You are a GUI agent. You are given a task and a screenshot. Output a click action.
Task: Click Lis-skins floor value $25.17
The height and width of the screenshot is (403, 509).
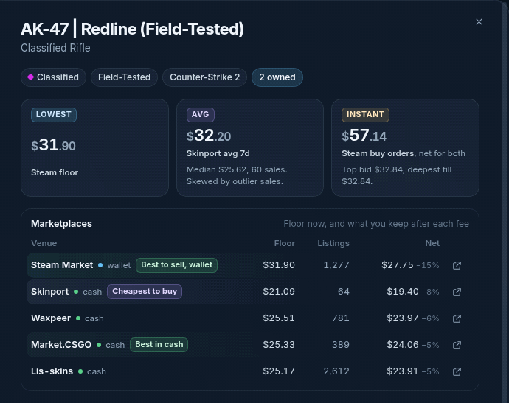point(279,371)
